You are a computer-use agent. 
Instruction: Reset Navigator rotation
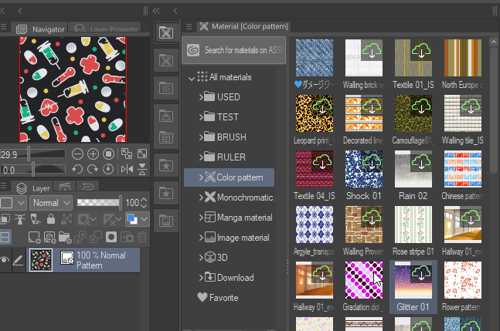(x=108, y=169)
